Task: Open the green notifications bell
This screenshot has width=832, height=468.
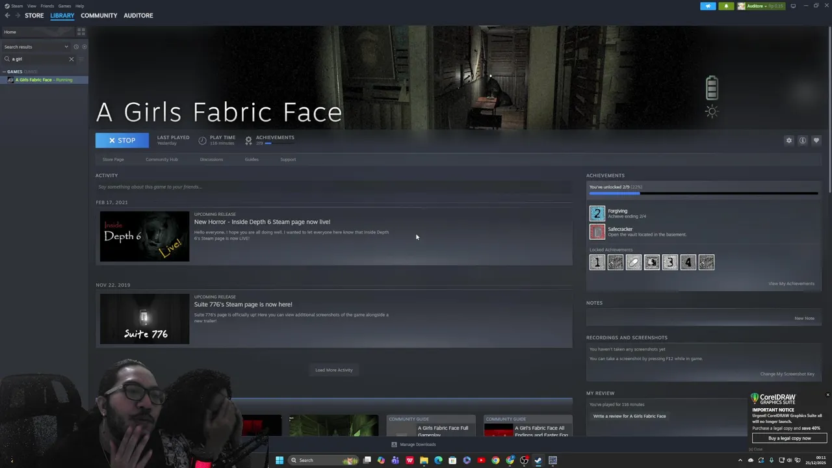Action: click(726, 6)
